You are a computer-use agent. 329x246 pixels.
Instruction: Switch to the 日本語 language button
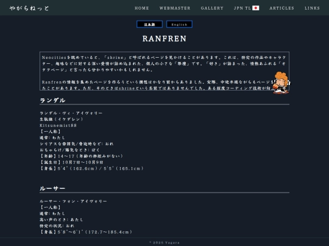click(150, 24)
